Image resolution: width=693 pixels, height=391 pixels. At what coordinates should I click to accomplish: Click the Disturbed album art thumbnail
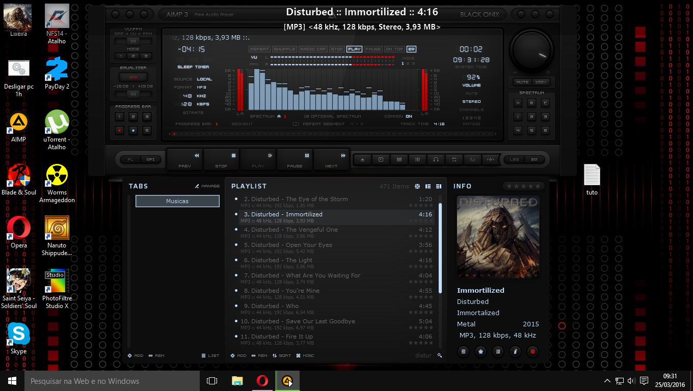point(498,237)
